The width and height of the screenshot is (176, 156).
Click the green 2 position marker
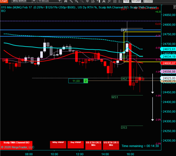point(86,81)
